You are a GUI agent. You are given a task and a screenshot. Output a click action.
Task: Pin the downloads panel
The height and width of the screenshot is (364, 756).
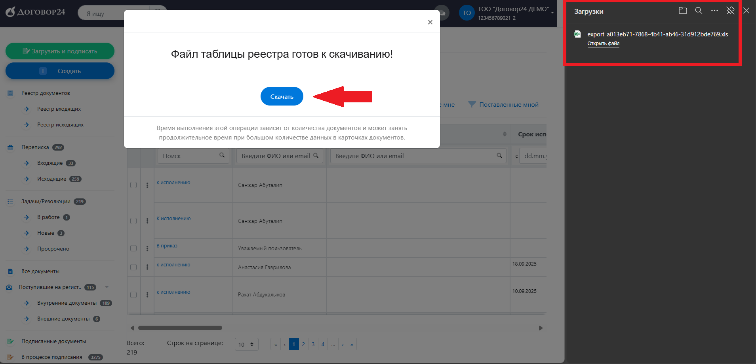click(730, 11)
